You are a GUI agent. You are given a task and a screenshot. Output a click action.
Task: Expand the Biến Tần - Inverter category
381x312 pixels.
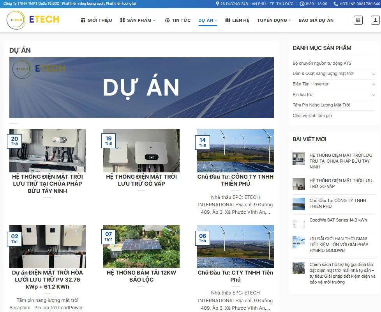[x=373, y=84]
